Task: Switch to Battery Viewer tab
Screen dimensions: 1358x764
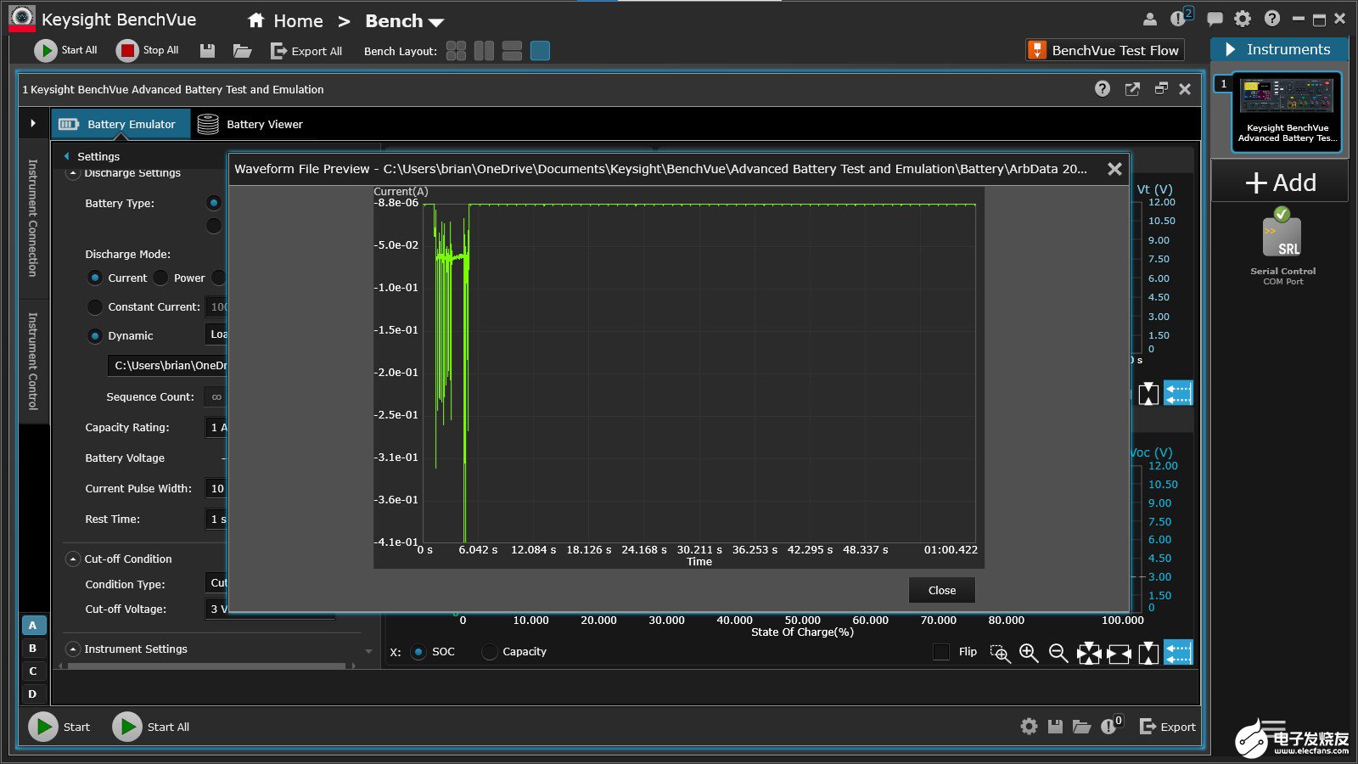Action: click(x=250, y=124)
